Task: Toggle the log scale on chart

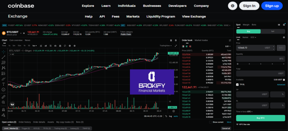Action: 170,116
